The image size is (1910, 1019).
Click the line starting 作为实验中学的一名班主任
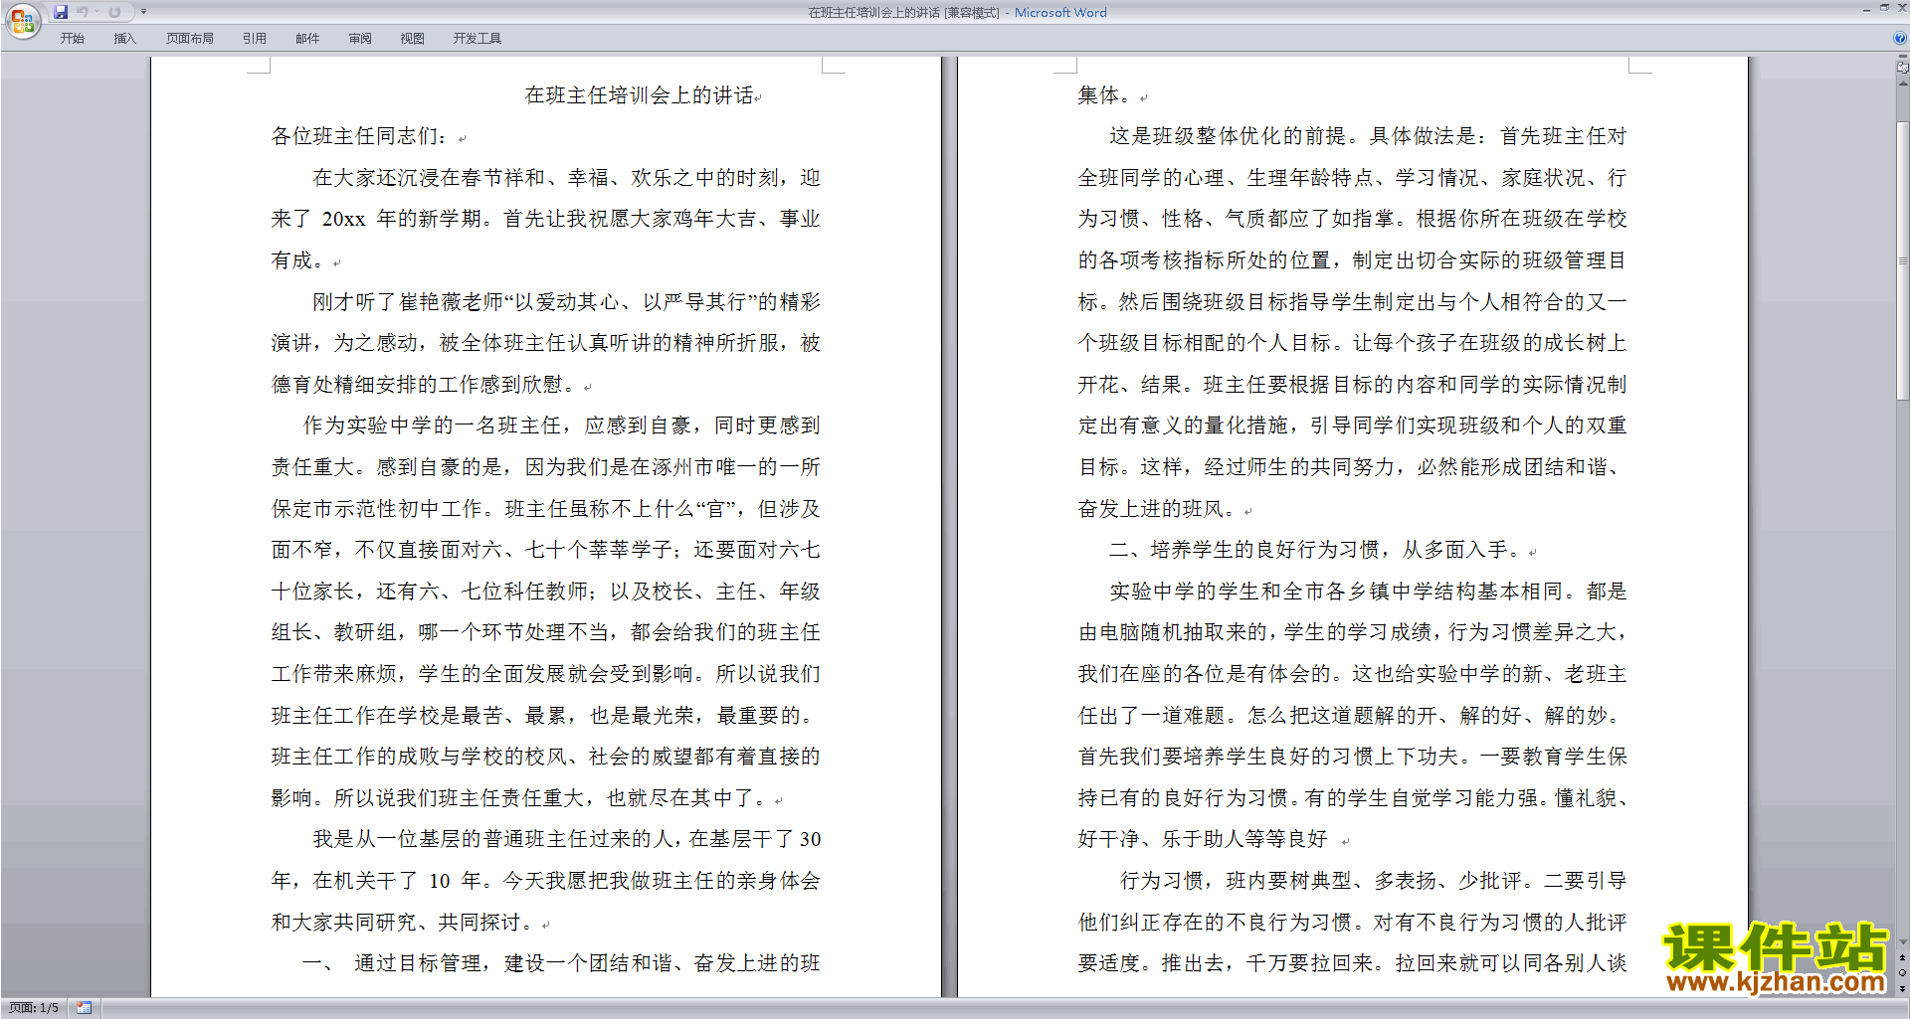pos(562,425)
